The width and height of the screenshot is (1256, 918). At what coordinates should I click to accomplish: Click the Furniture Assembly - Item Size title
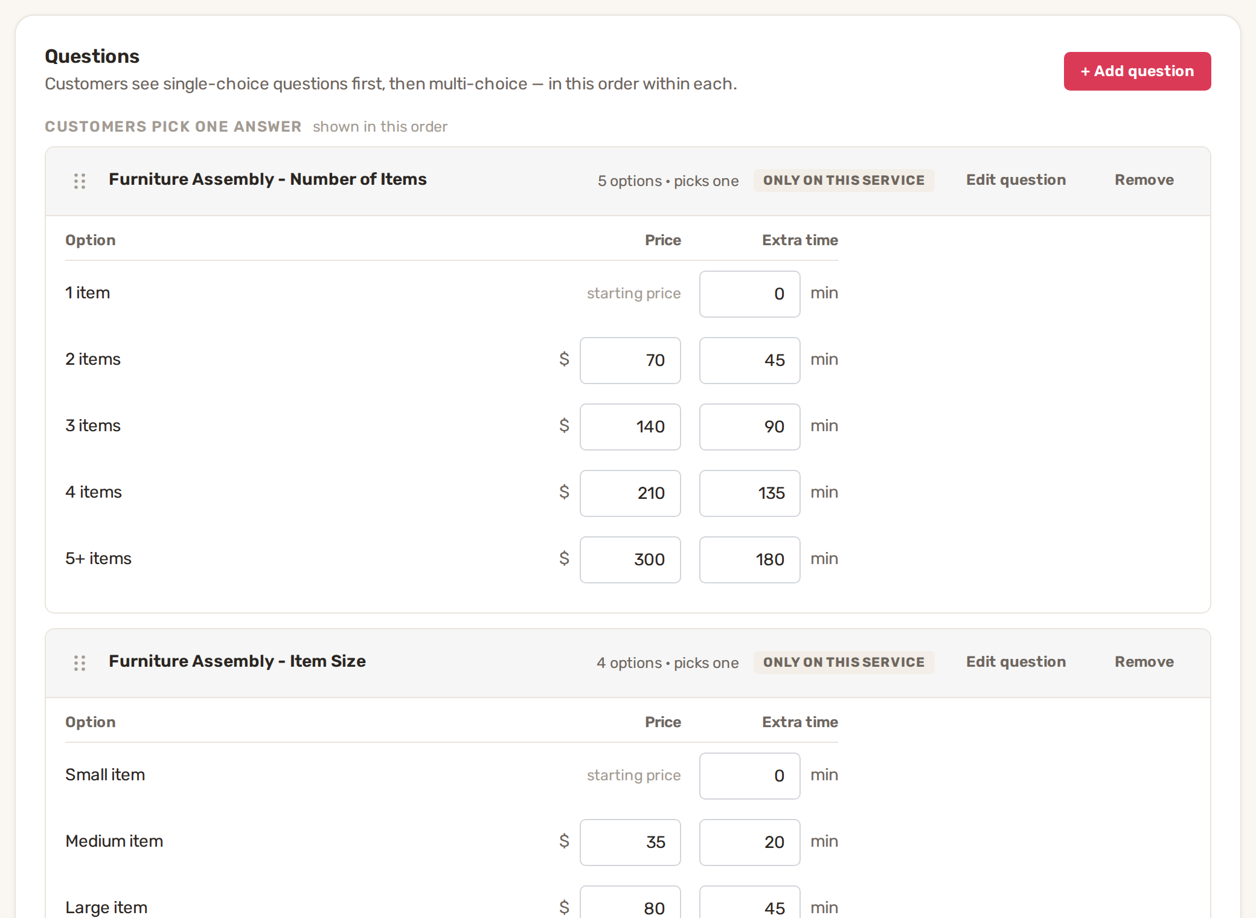(x=237, y=661)
